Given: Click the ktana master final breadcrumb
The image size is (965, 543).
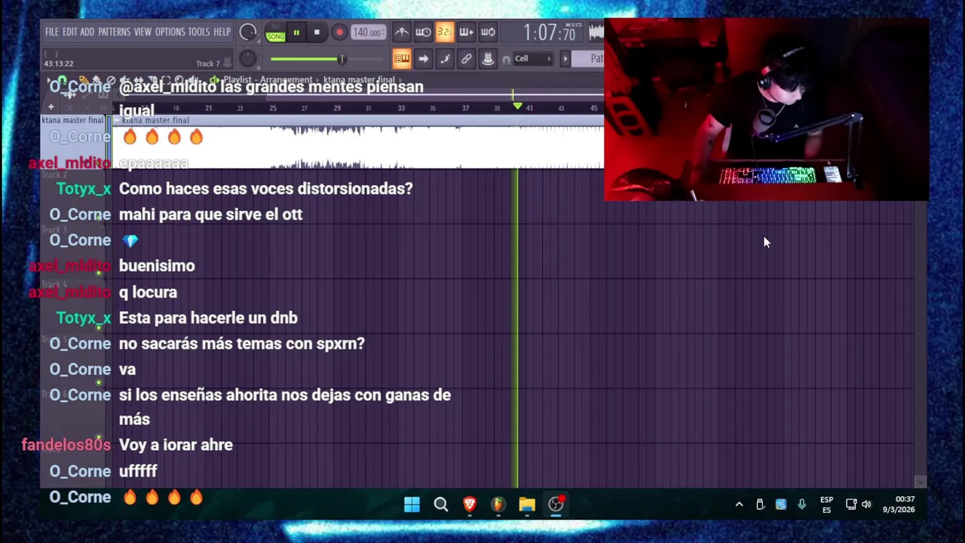Looking at the screenshot, I should [360, 80].
